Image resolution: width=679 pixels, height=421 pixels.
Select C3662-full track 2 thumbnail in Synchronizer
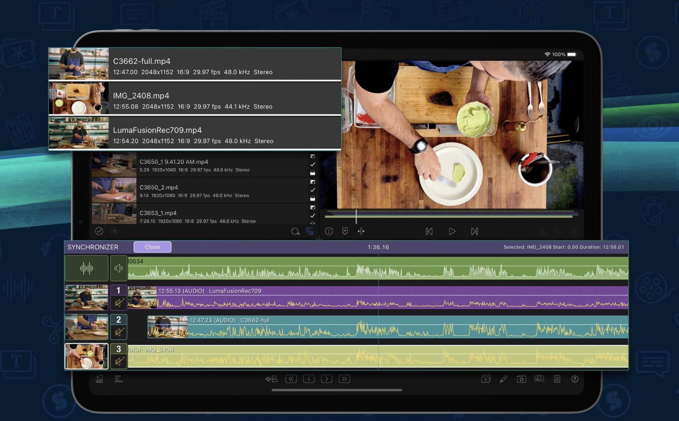click(x=86, y=327)
